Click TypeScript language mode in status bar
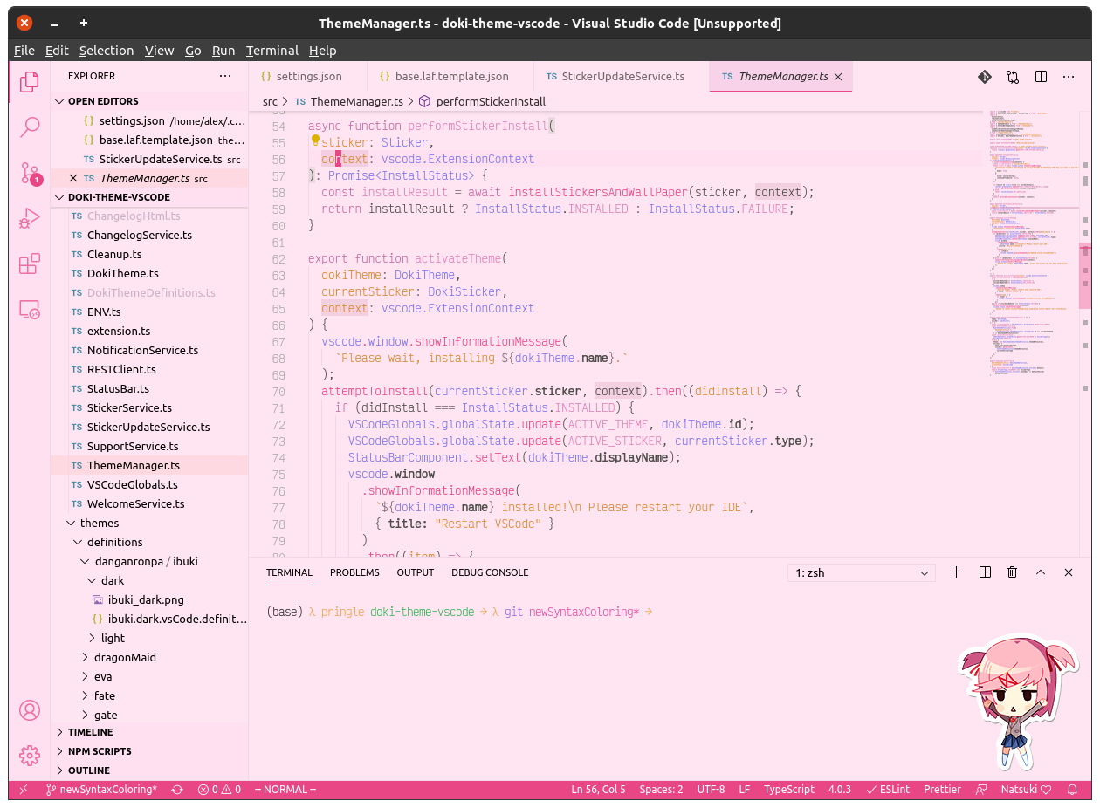 (x=789, y=790)
